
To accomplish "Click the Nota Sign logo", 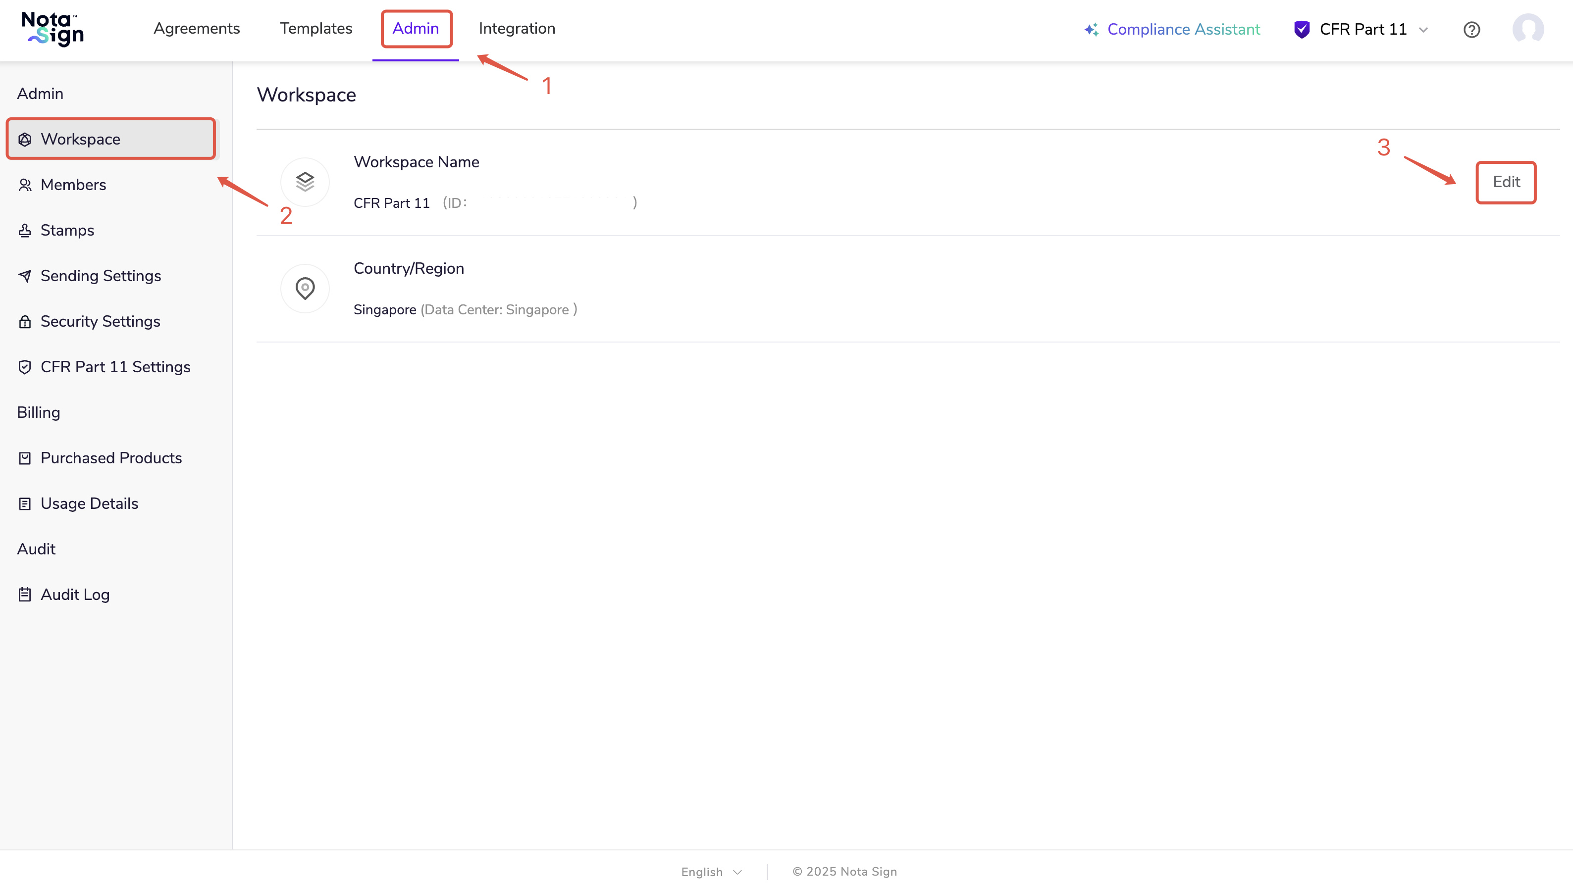I will [x=53, y=29].
